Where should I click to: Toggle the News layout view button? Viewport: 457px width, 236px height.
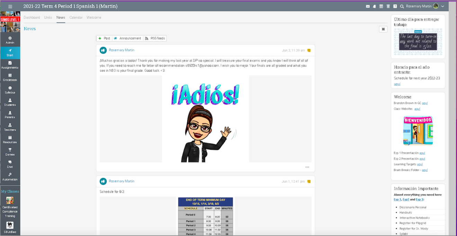pyautogui.click(x=383, y=29)
